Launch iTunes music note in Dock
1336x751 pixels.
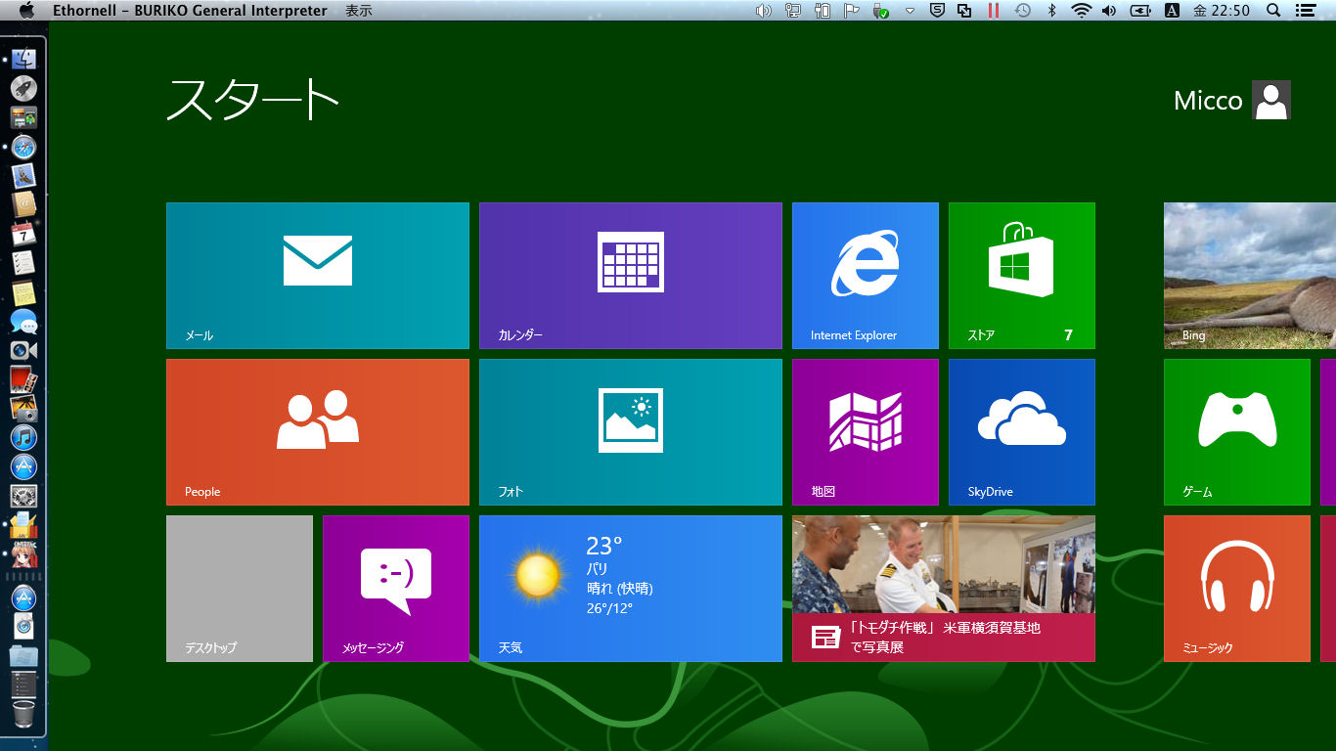23,437
